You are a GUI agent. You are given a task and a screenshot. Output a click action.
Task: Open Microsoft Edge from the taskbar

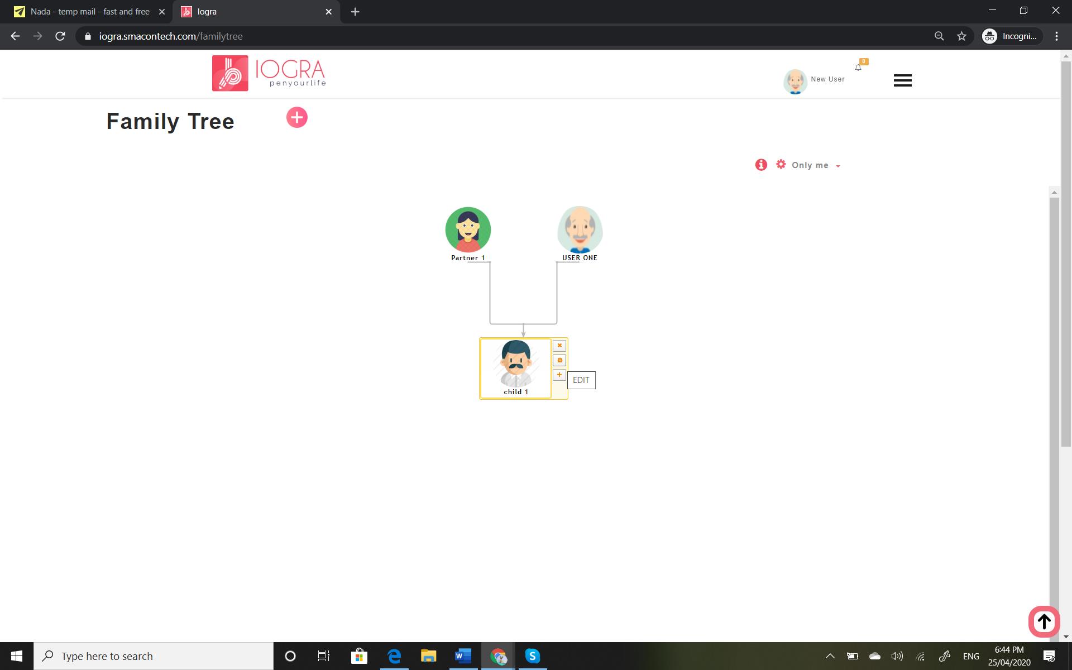(394, 656)
